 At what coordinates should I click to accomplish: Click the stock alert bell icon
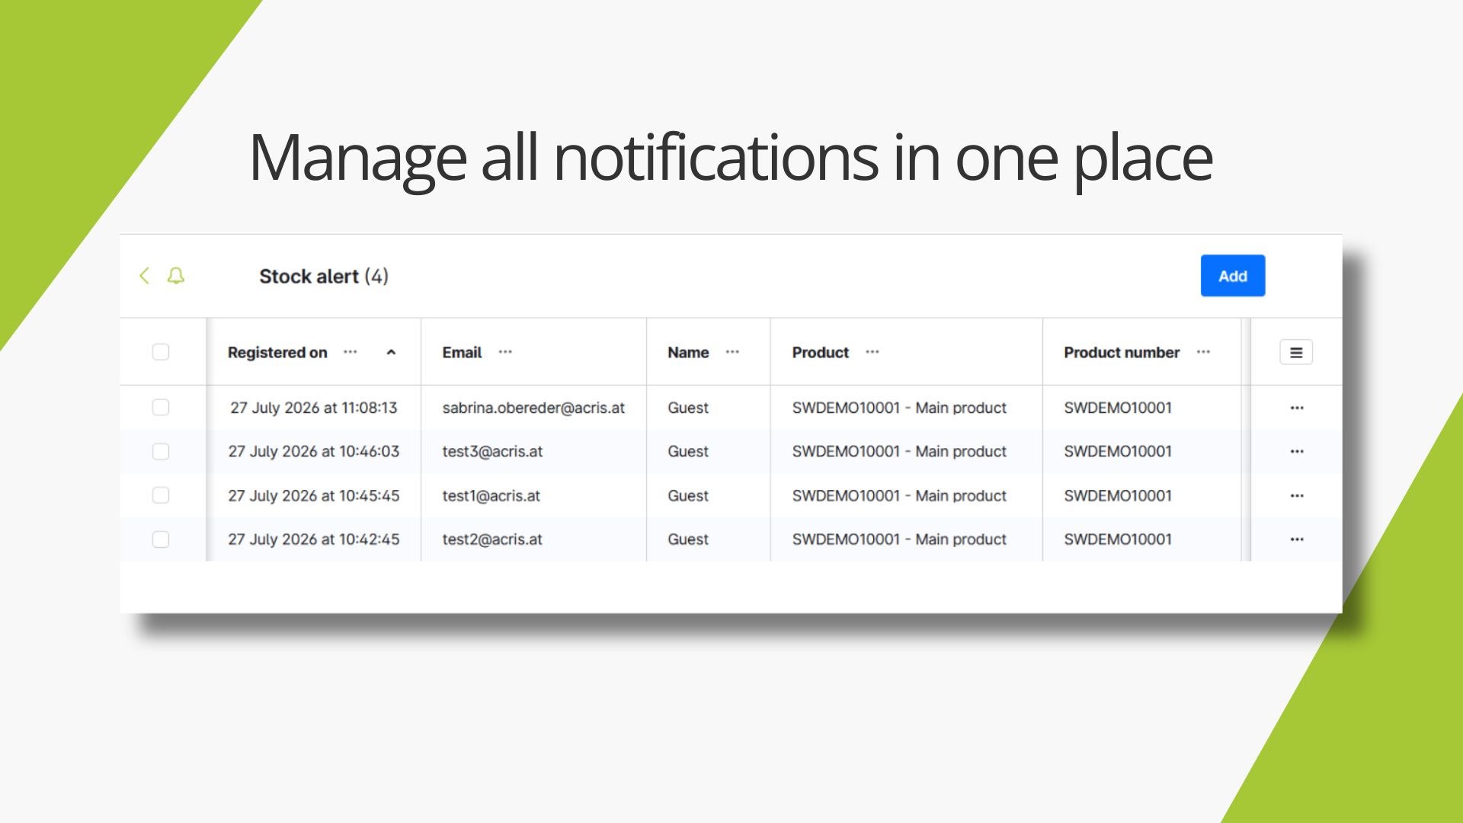176,276
